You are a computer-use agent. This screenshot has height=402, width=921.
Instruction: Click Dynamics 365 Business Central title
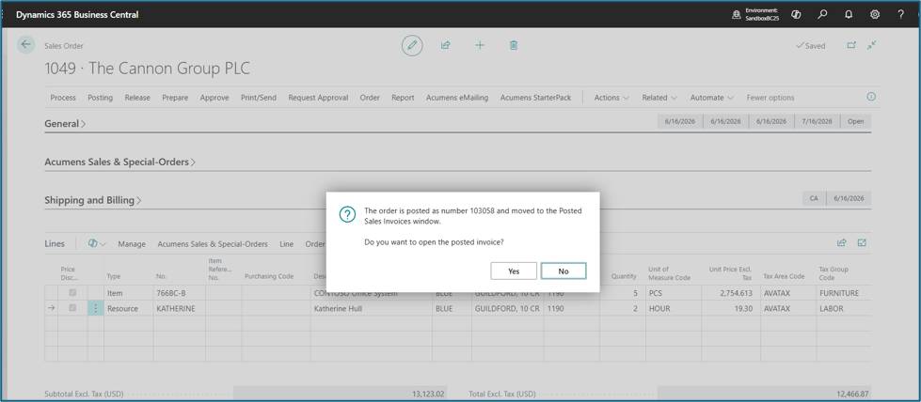(x=77, y=15)
